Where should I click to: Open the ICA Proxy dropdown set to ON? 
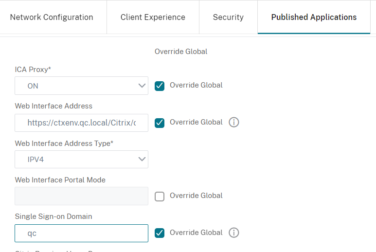81,86
